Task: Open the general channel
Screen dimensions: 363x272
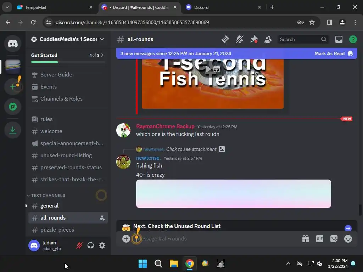Action: coord(68,206)
